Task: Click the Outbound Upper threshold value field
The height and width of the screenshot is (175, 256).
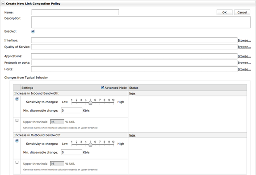Action: coord(57,163)
